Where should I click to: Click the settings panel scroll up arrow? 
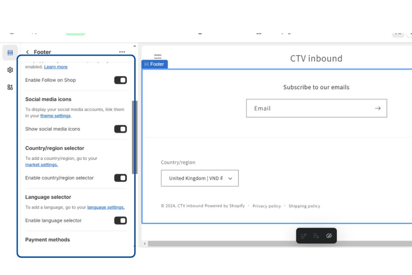click(x=134, y=46)
